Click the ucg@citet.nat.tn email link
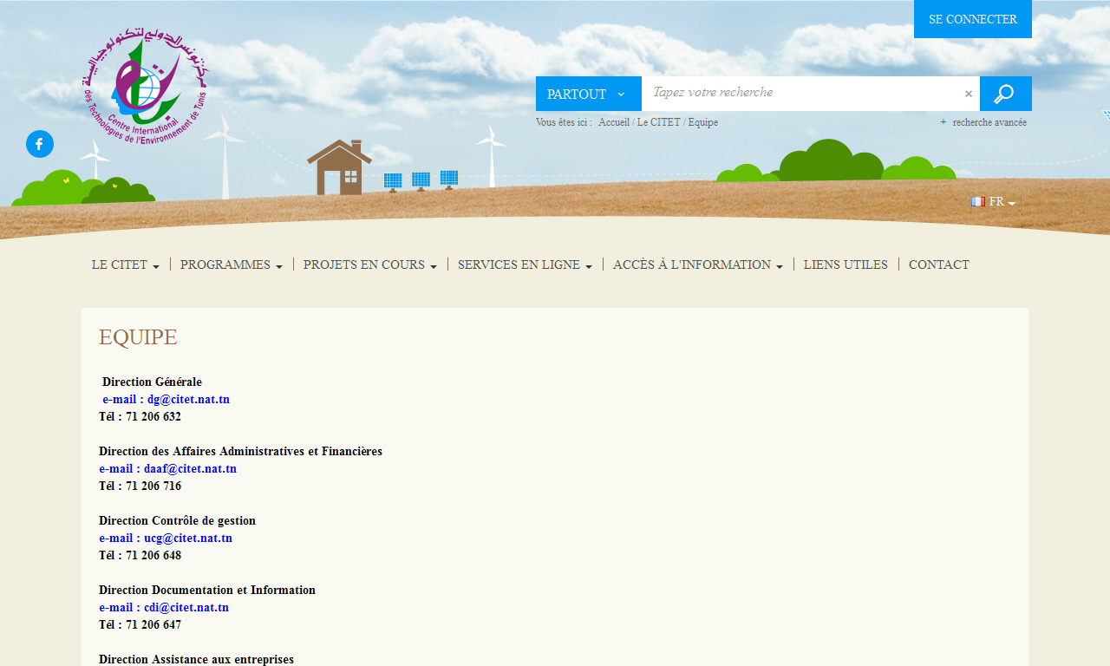Viewport: 1110px width, 666px height. pos(166,539)
